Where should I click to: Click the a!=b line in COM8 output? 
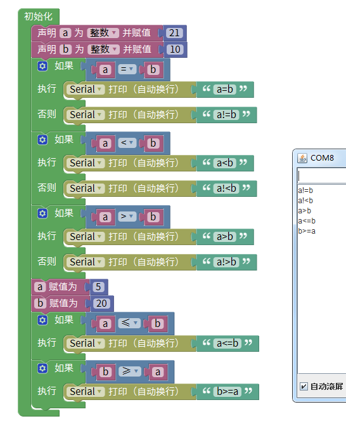tap(305, 190)
